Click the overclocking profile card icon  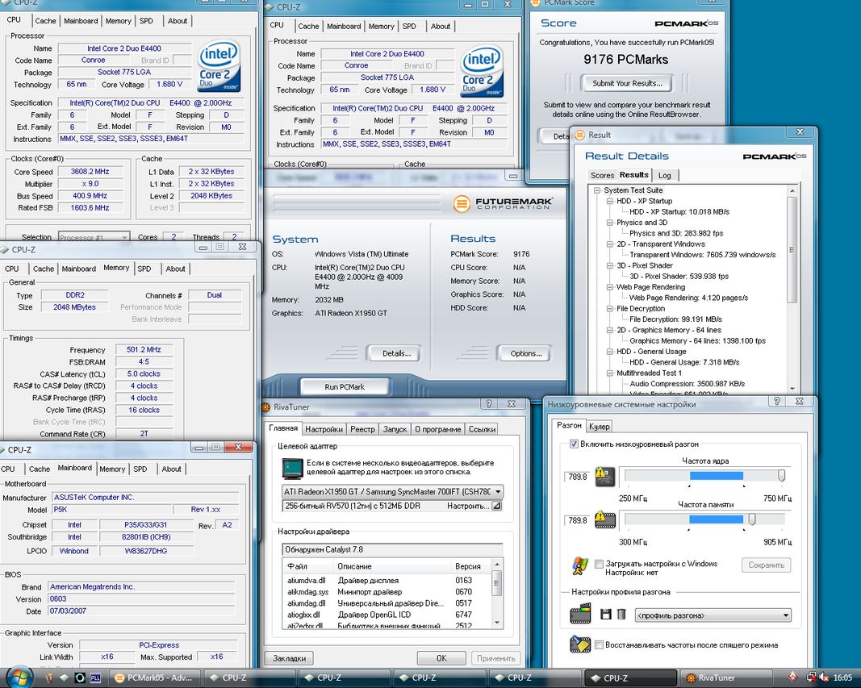[x=580, y=614]
